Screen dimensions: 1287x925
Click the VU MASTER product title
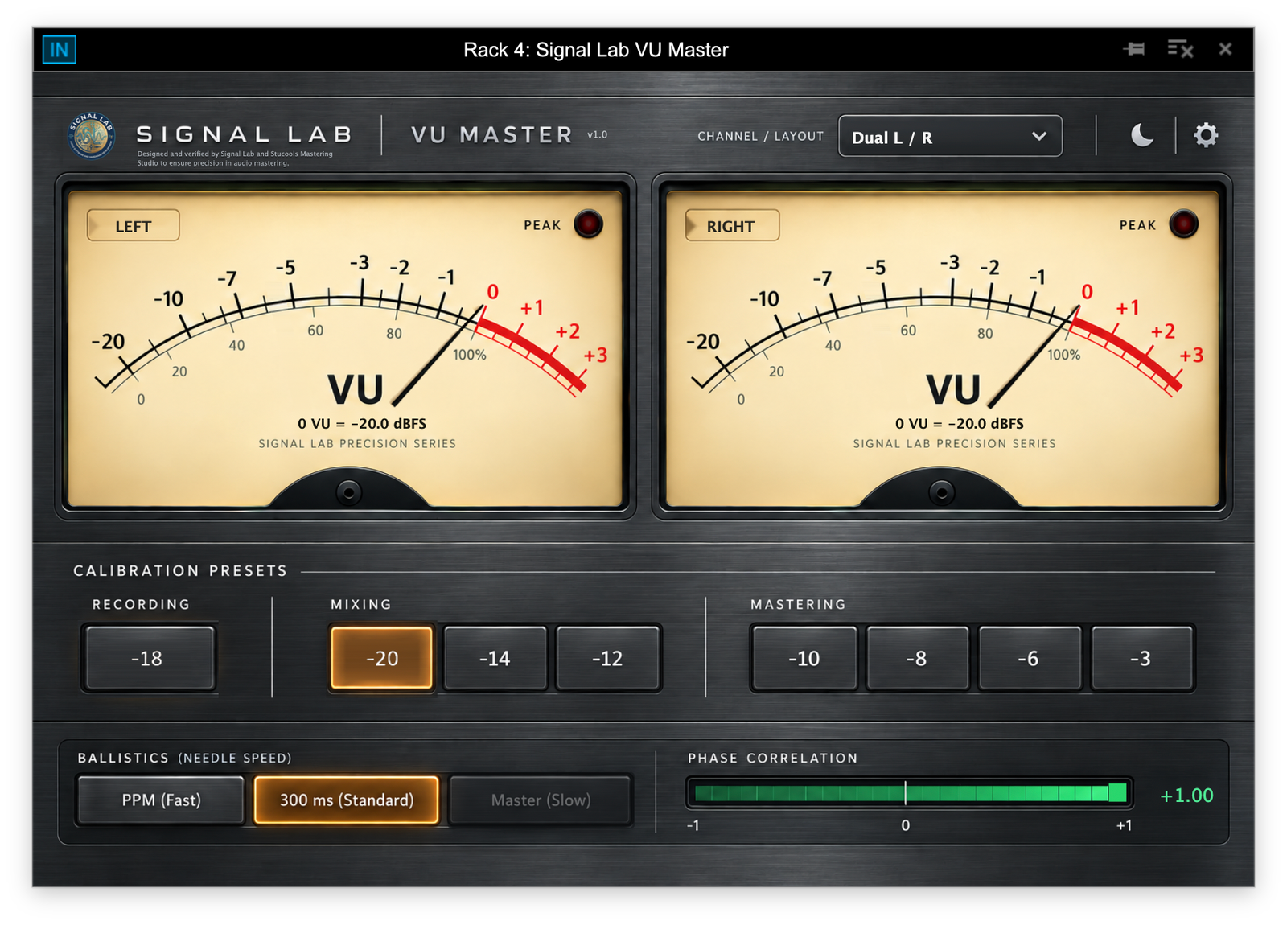point(492,135)
